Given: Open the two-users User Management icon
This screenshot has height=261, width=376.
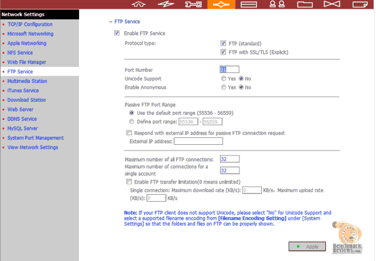Looking at the screenshot, I should [277, 4].
